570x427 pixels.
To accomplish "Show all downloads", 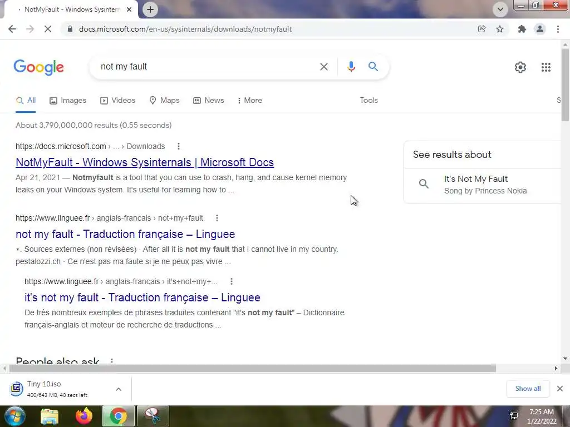I will pos(528,389).
